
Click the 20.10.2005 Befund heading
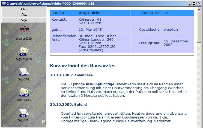(x=68, y=104)
